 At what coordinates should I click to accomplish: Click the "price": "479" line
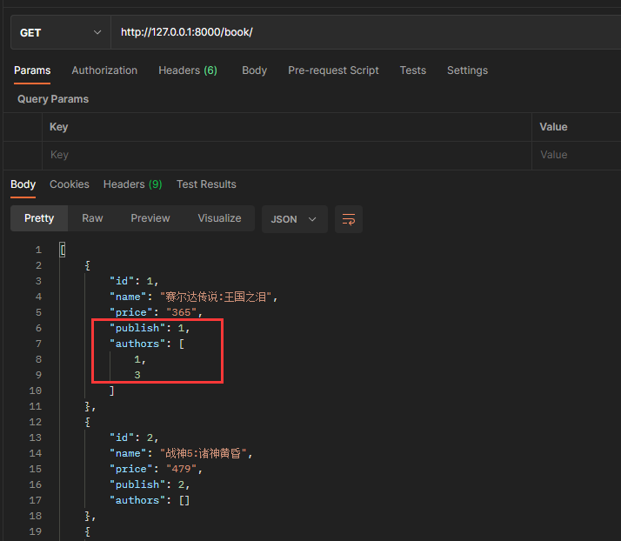(157, 469)
